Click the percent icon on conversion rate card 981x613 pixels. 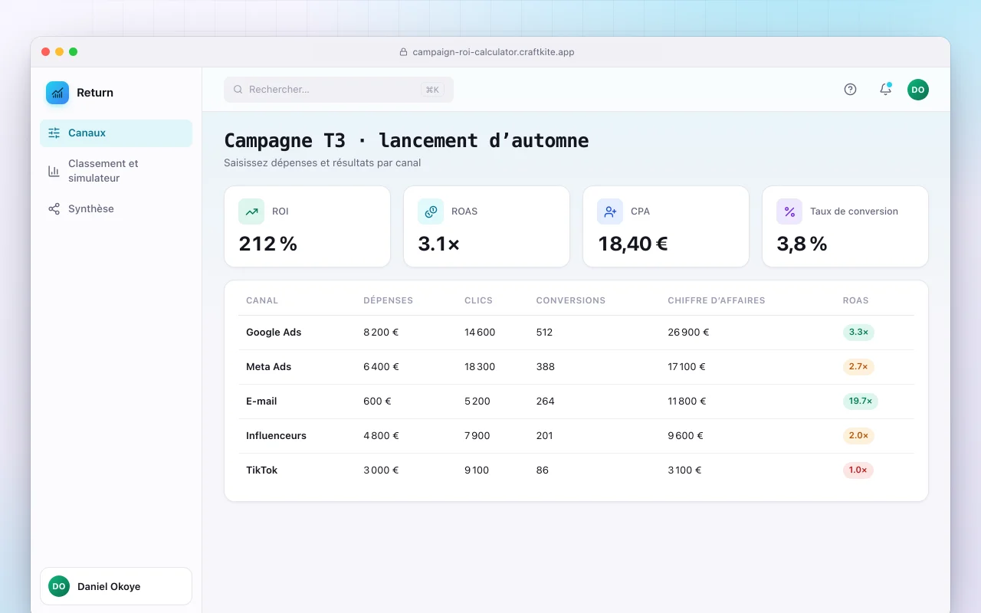(x=789, y=211)
